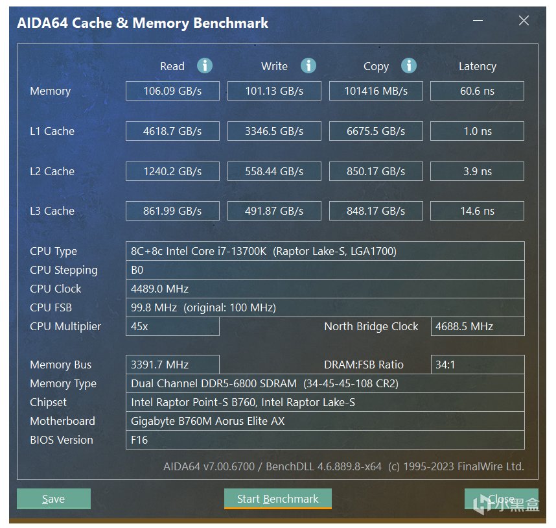This screenshot has height=528, width=556.
Task: Close the window with the X icon
Action: (x=524, y=21)
